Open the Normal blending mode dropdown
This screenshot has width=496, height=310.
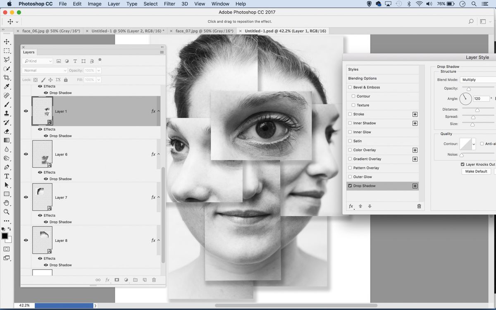[x=43, y=70]
